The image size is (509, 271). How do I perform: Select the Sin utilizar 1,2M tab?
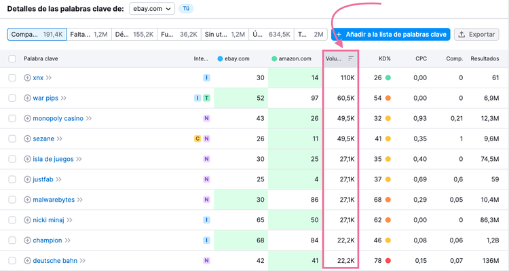(225, 34)
